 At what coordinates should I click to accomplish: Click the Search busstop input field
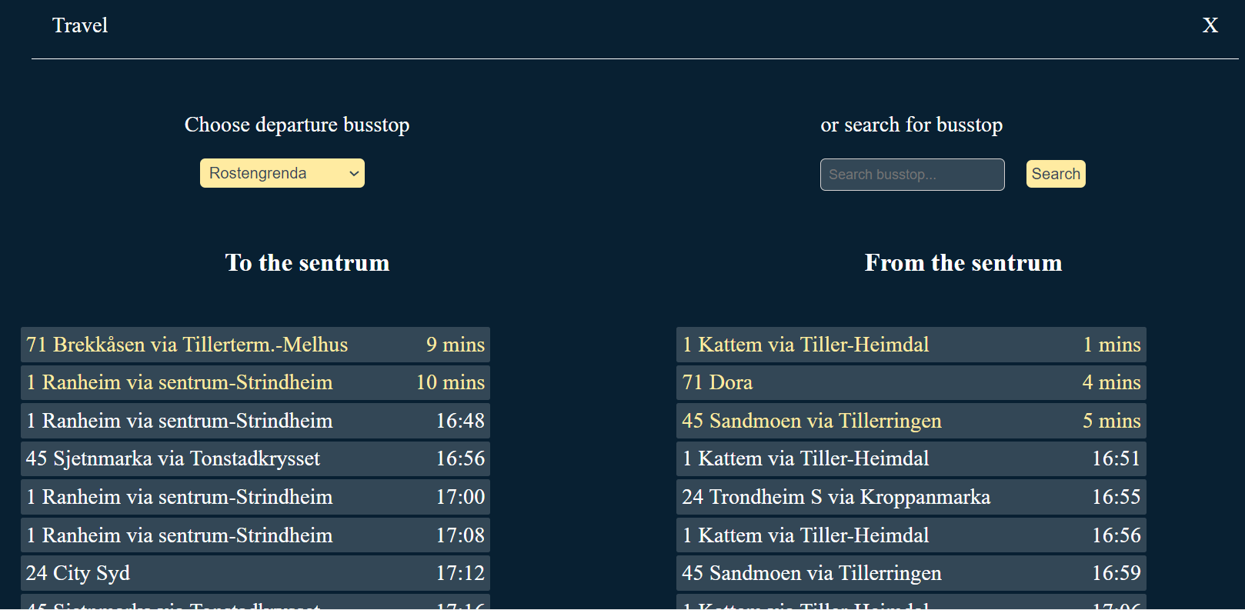[x=912, y=175]
